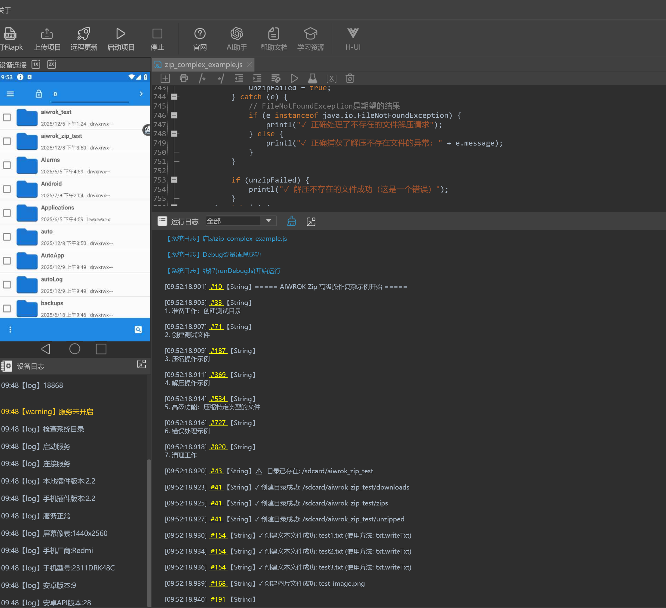Click the #727 log line link
The height and width of the screenshot is (608, 666).
click(x=218, y=423)
